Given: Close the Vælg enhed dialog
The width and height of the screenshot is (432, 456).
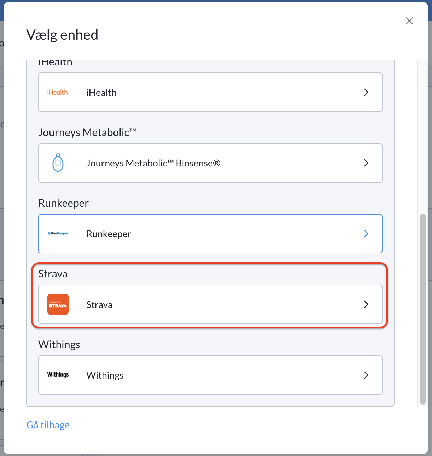Looking at the screenshot, I should pos(409,21).
